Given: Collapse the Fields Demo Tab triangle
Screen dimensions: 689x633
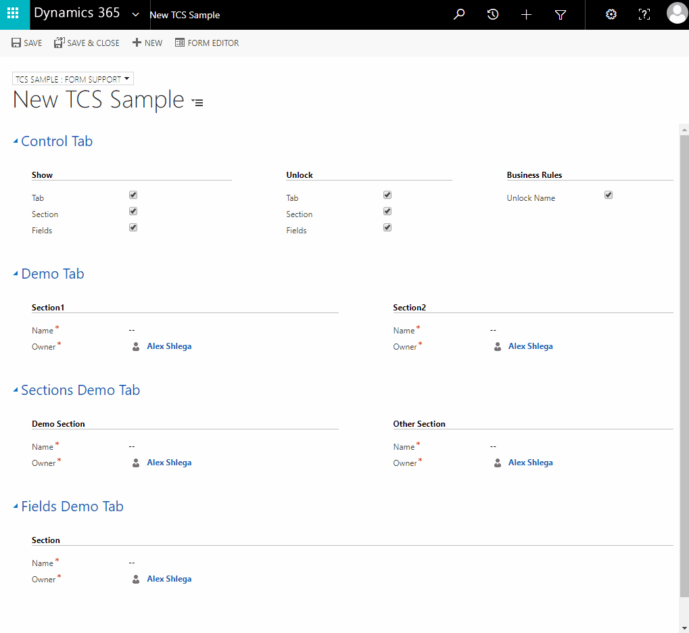Looking at the screenshot, I should 16,507.
